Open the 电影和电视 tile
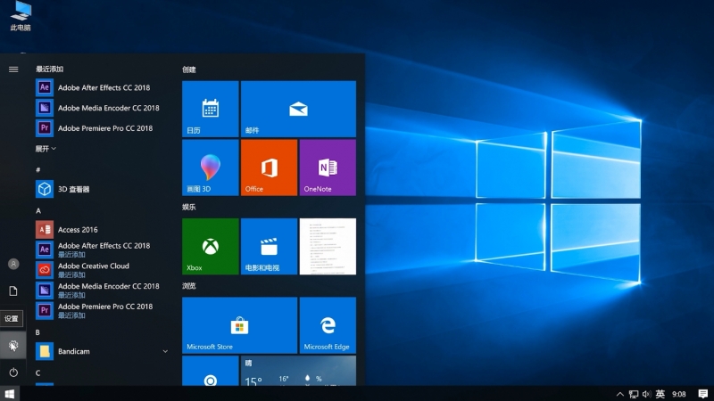This screenshot has width=714, height=401. click(270, 247)
